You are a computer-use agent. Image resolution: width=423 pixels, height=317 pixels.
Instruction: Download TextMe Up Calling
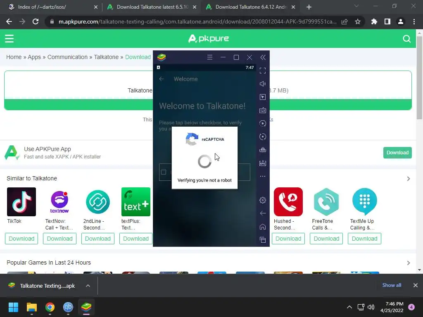pyautogui.click(x=364, y=239)
